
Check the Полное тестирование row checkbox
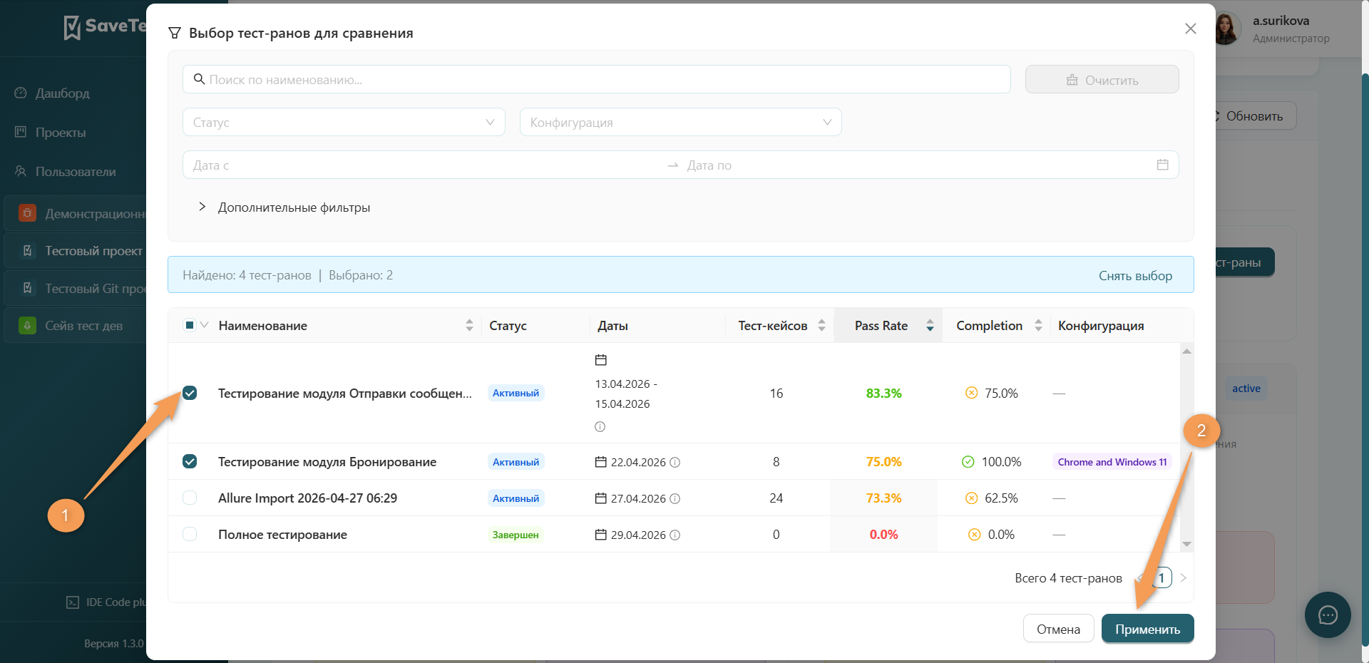point(190,534)
